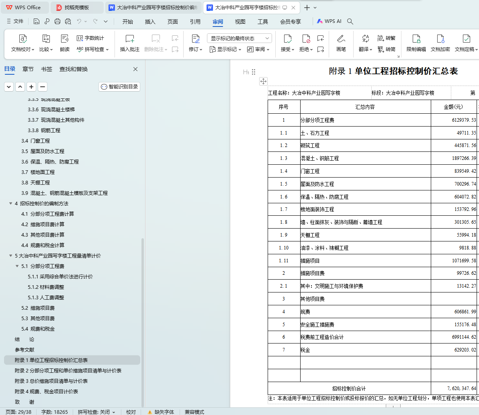Click 插入批注 insert comment

129,43
